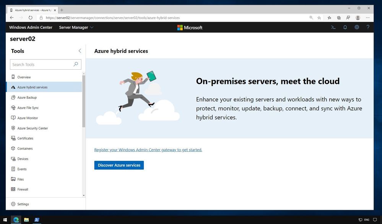The width and height of the screenshot is (382, 224).
Task: Click Register your Windows Admin Center gateway link
Action: click(x=148, y=150)
